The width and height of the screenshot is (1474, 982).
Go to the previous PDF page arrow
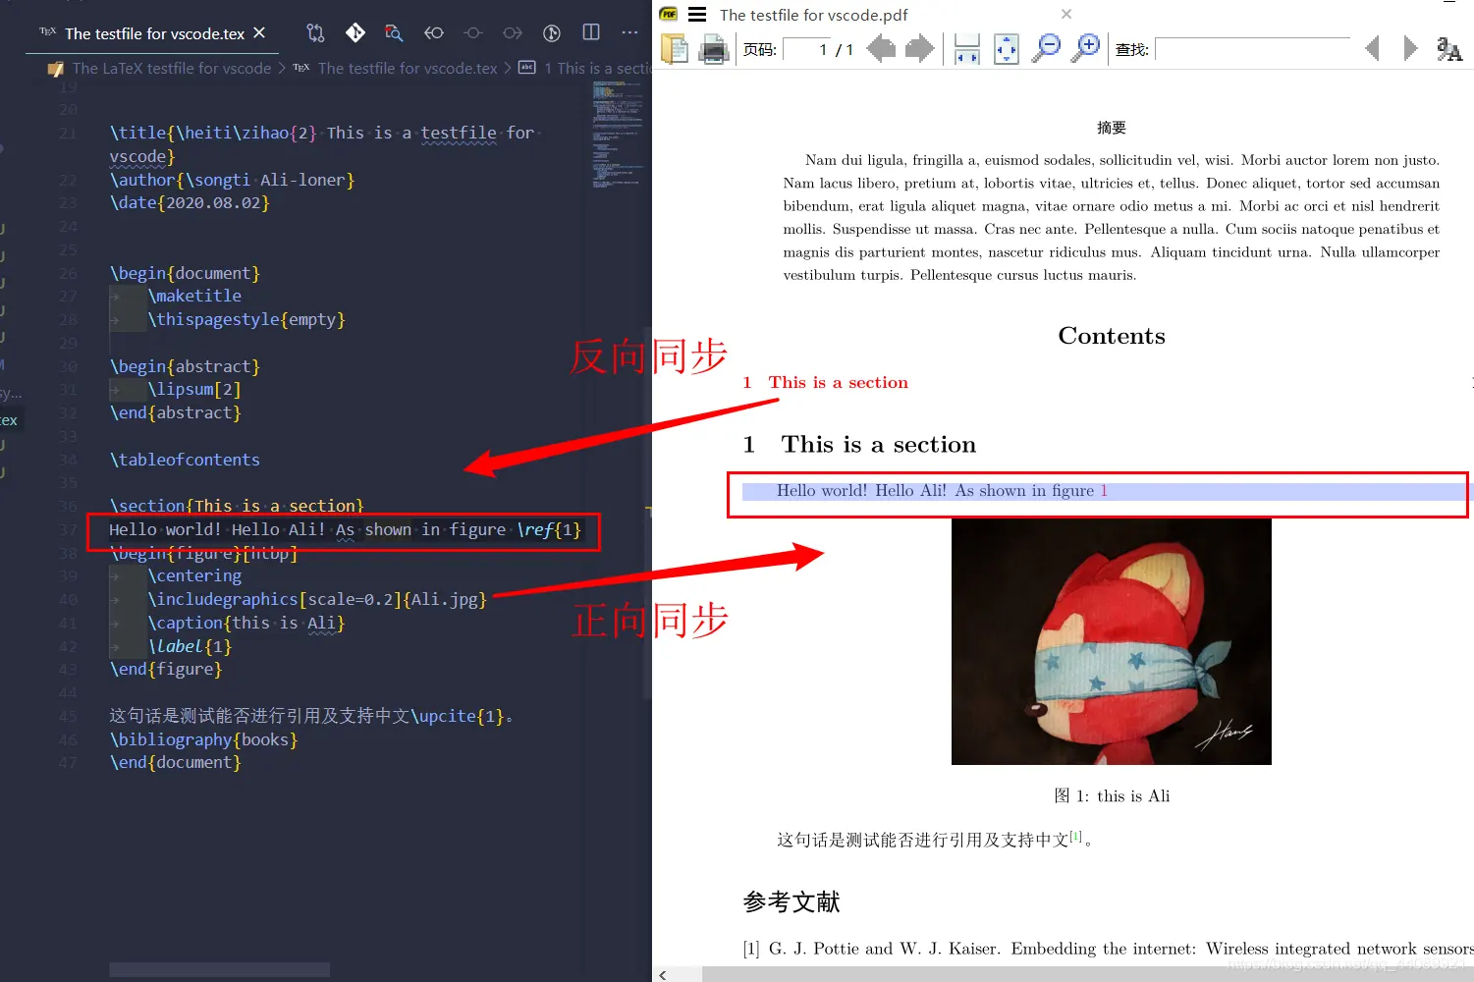pyautogui.click(x=881, y=48)
